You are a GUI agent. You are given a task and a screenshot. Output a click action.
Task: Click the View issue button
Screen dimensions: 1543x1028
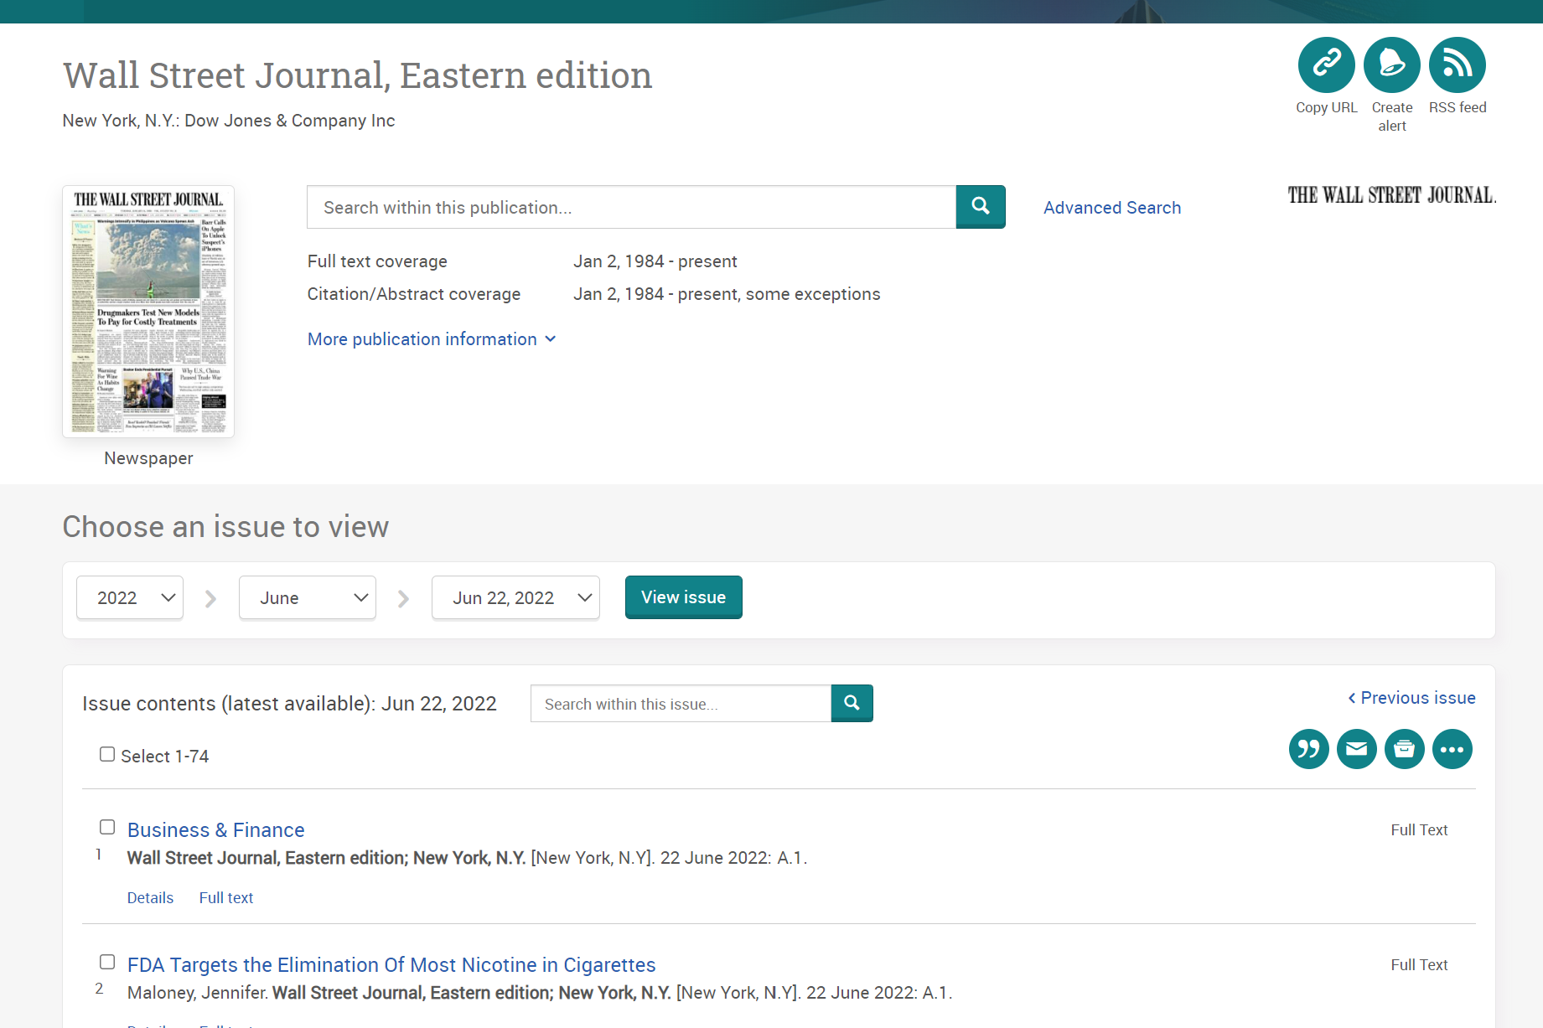click(x=683, y=597)
